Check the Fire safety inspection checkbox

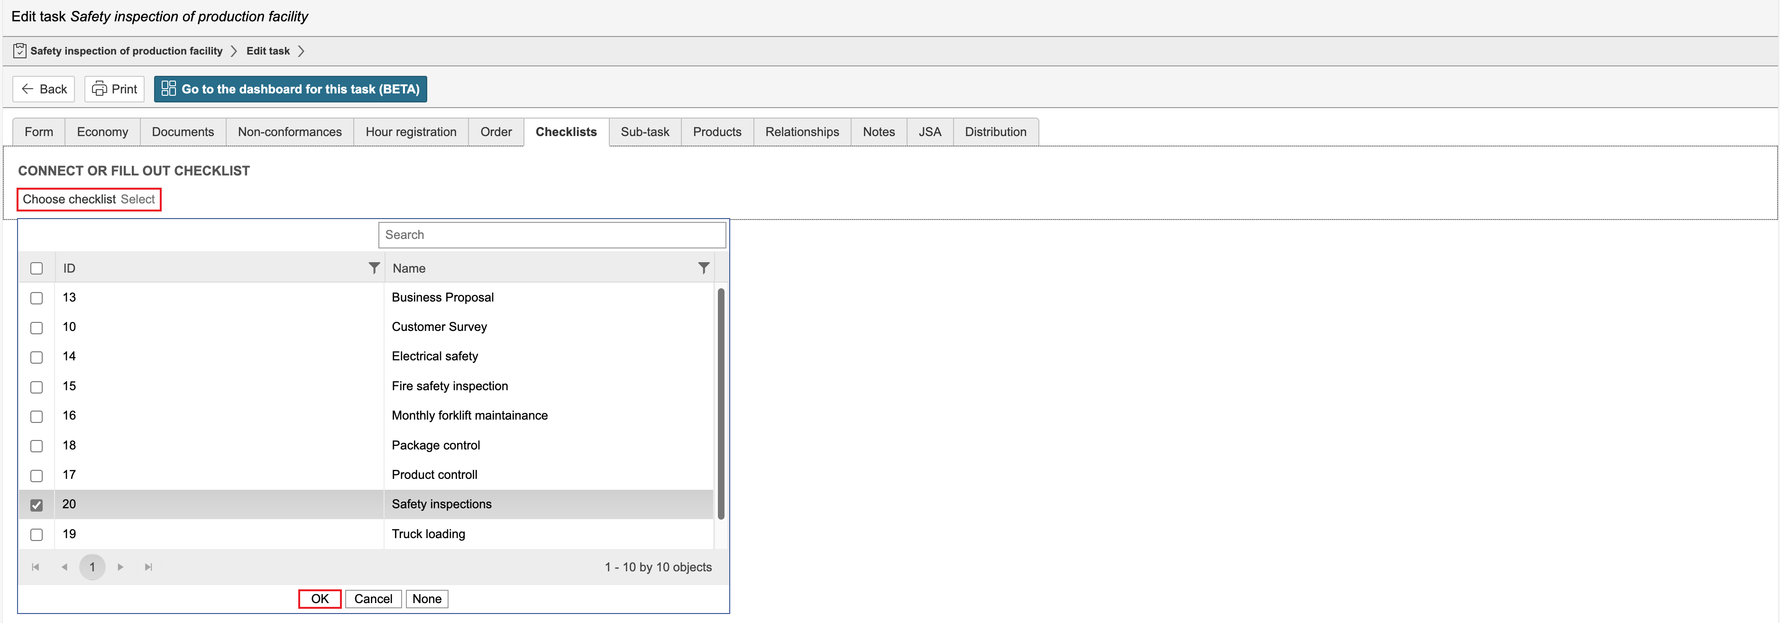click(x=37, y=387)
